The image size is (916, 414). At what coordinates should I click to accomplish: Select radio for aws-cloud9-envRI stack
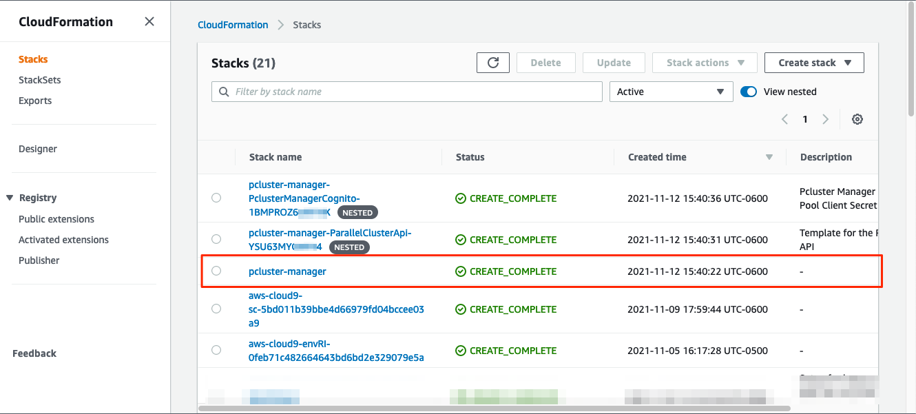click(x=216, y=350)
